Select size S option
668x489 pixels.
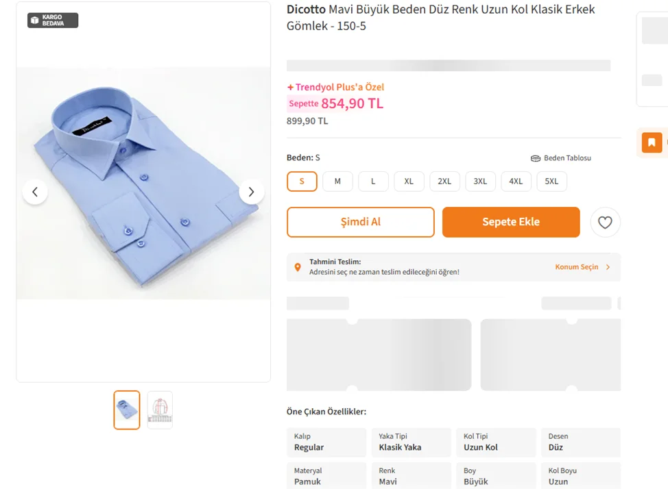(302, 181)
